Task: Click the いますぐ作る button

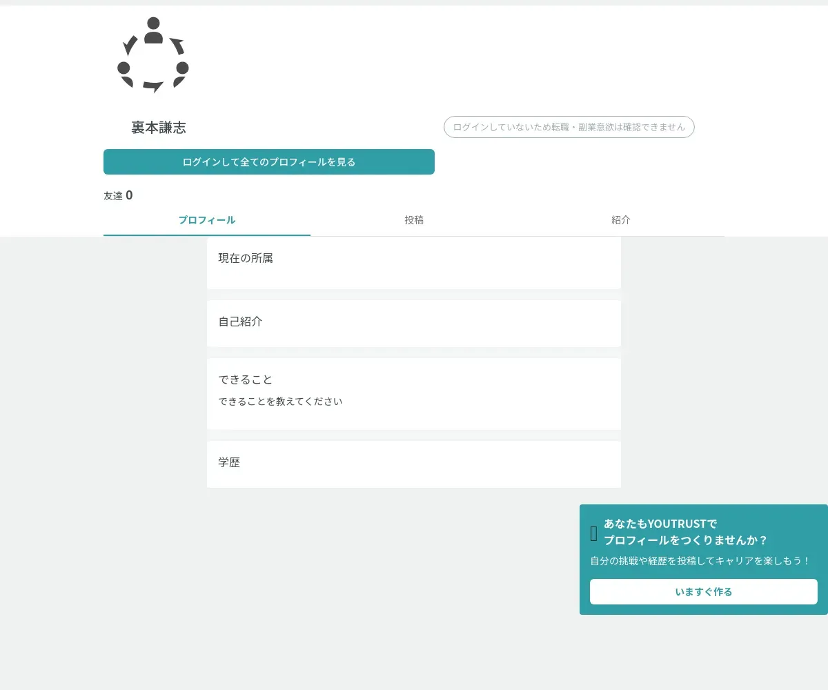Action: [704, 591]
